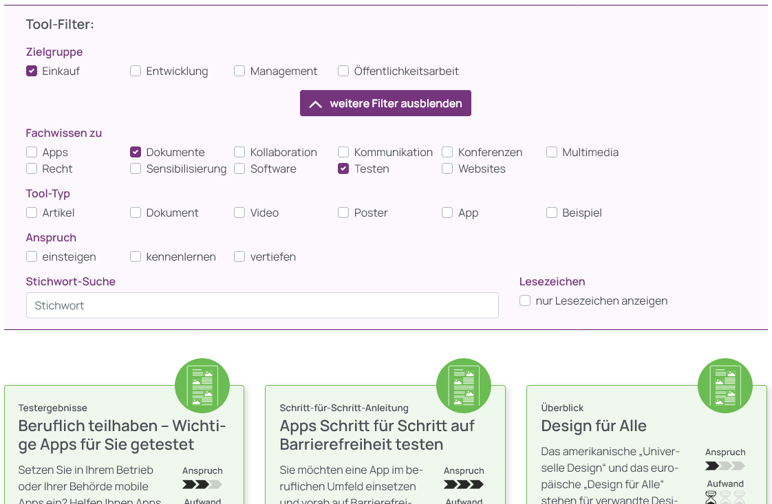772x504 pixels.
Task: Select the Recht checkbox
Action: (32, 169)
